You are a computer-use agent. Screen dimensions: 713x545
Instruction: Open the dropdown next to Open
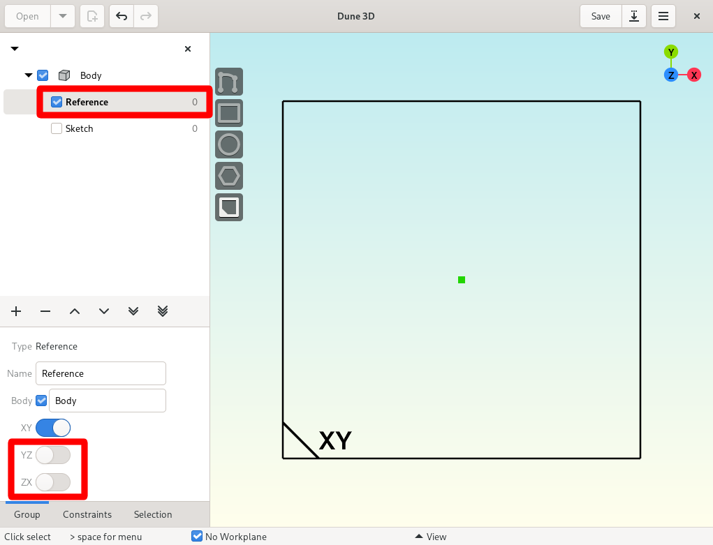pos(63,16)
